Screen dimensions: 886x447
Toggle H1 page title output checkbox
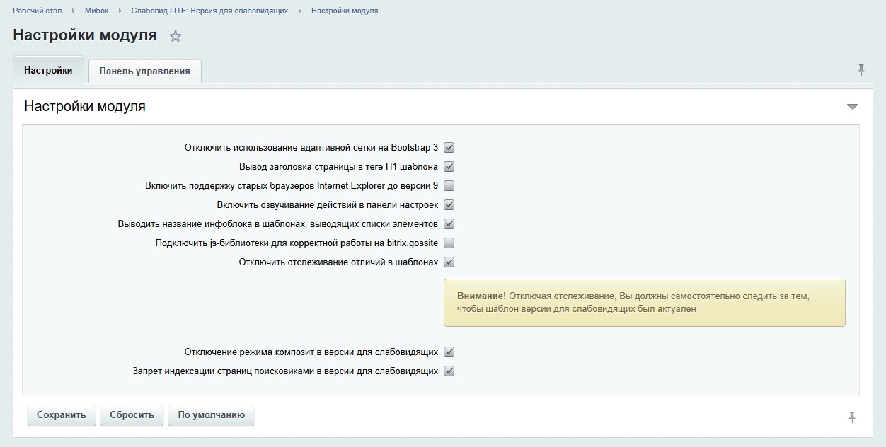pyautogui.click(x=449, y=167)
